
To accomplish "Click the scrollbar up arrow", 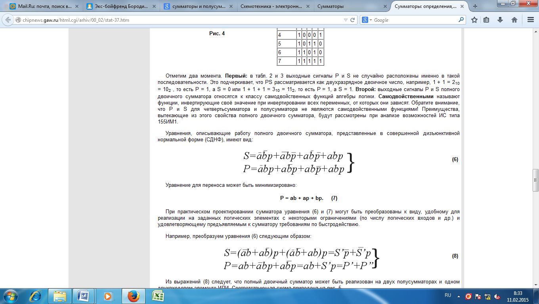I will [x=535, y=31].
